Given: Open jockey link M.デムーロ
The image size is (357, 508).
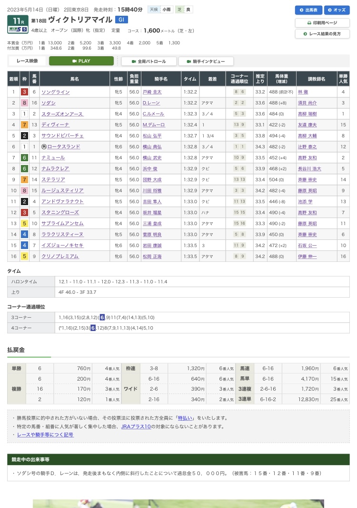Looking at the screenshot, I should tap(154, 124).
